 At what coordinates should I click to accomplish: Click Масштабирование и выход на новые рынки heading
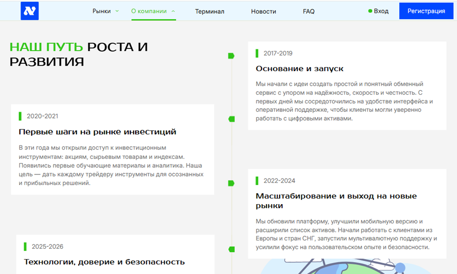[x=336, y=200]
